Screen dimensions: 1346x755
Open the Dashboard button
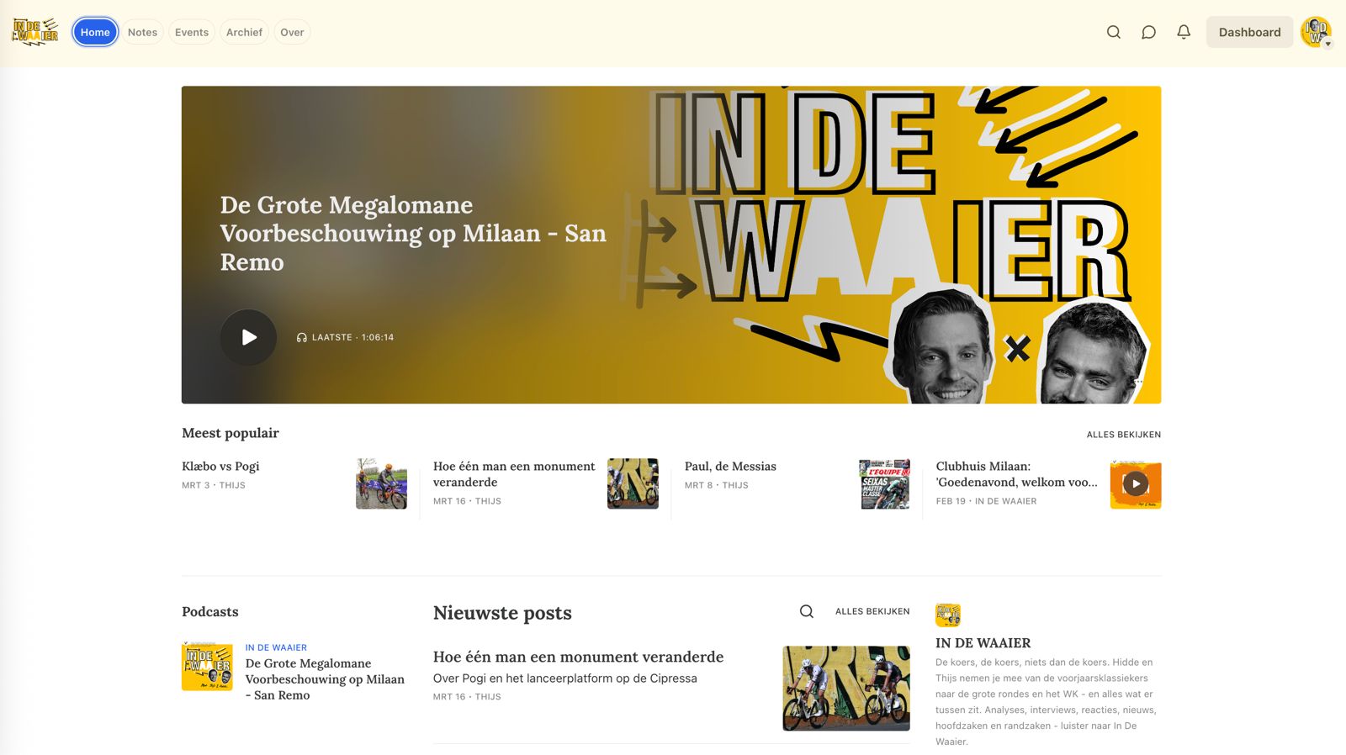coord(1249,32)
